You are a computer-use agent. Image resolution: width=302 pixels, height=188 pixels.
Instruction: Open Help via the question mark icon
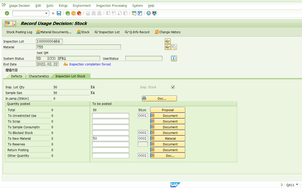148,13
